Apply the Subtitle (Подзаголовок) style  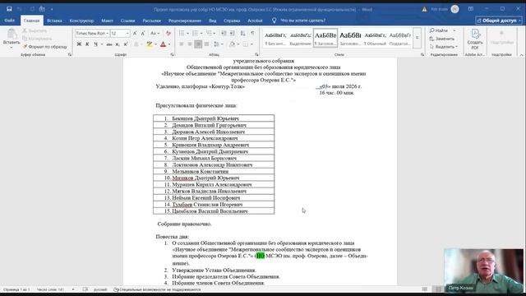(400, 38)
